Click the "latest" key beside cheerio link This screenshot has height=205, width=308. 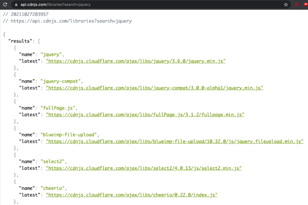30,195
